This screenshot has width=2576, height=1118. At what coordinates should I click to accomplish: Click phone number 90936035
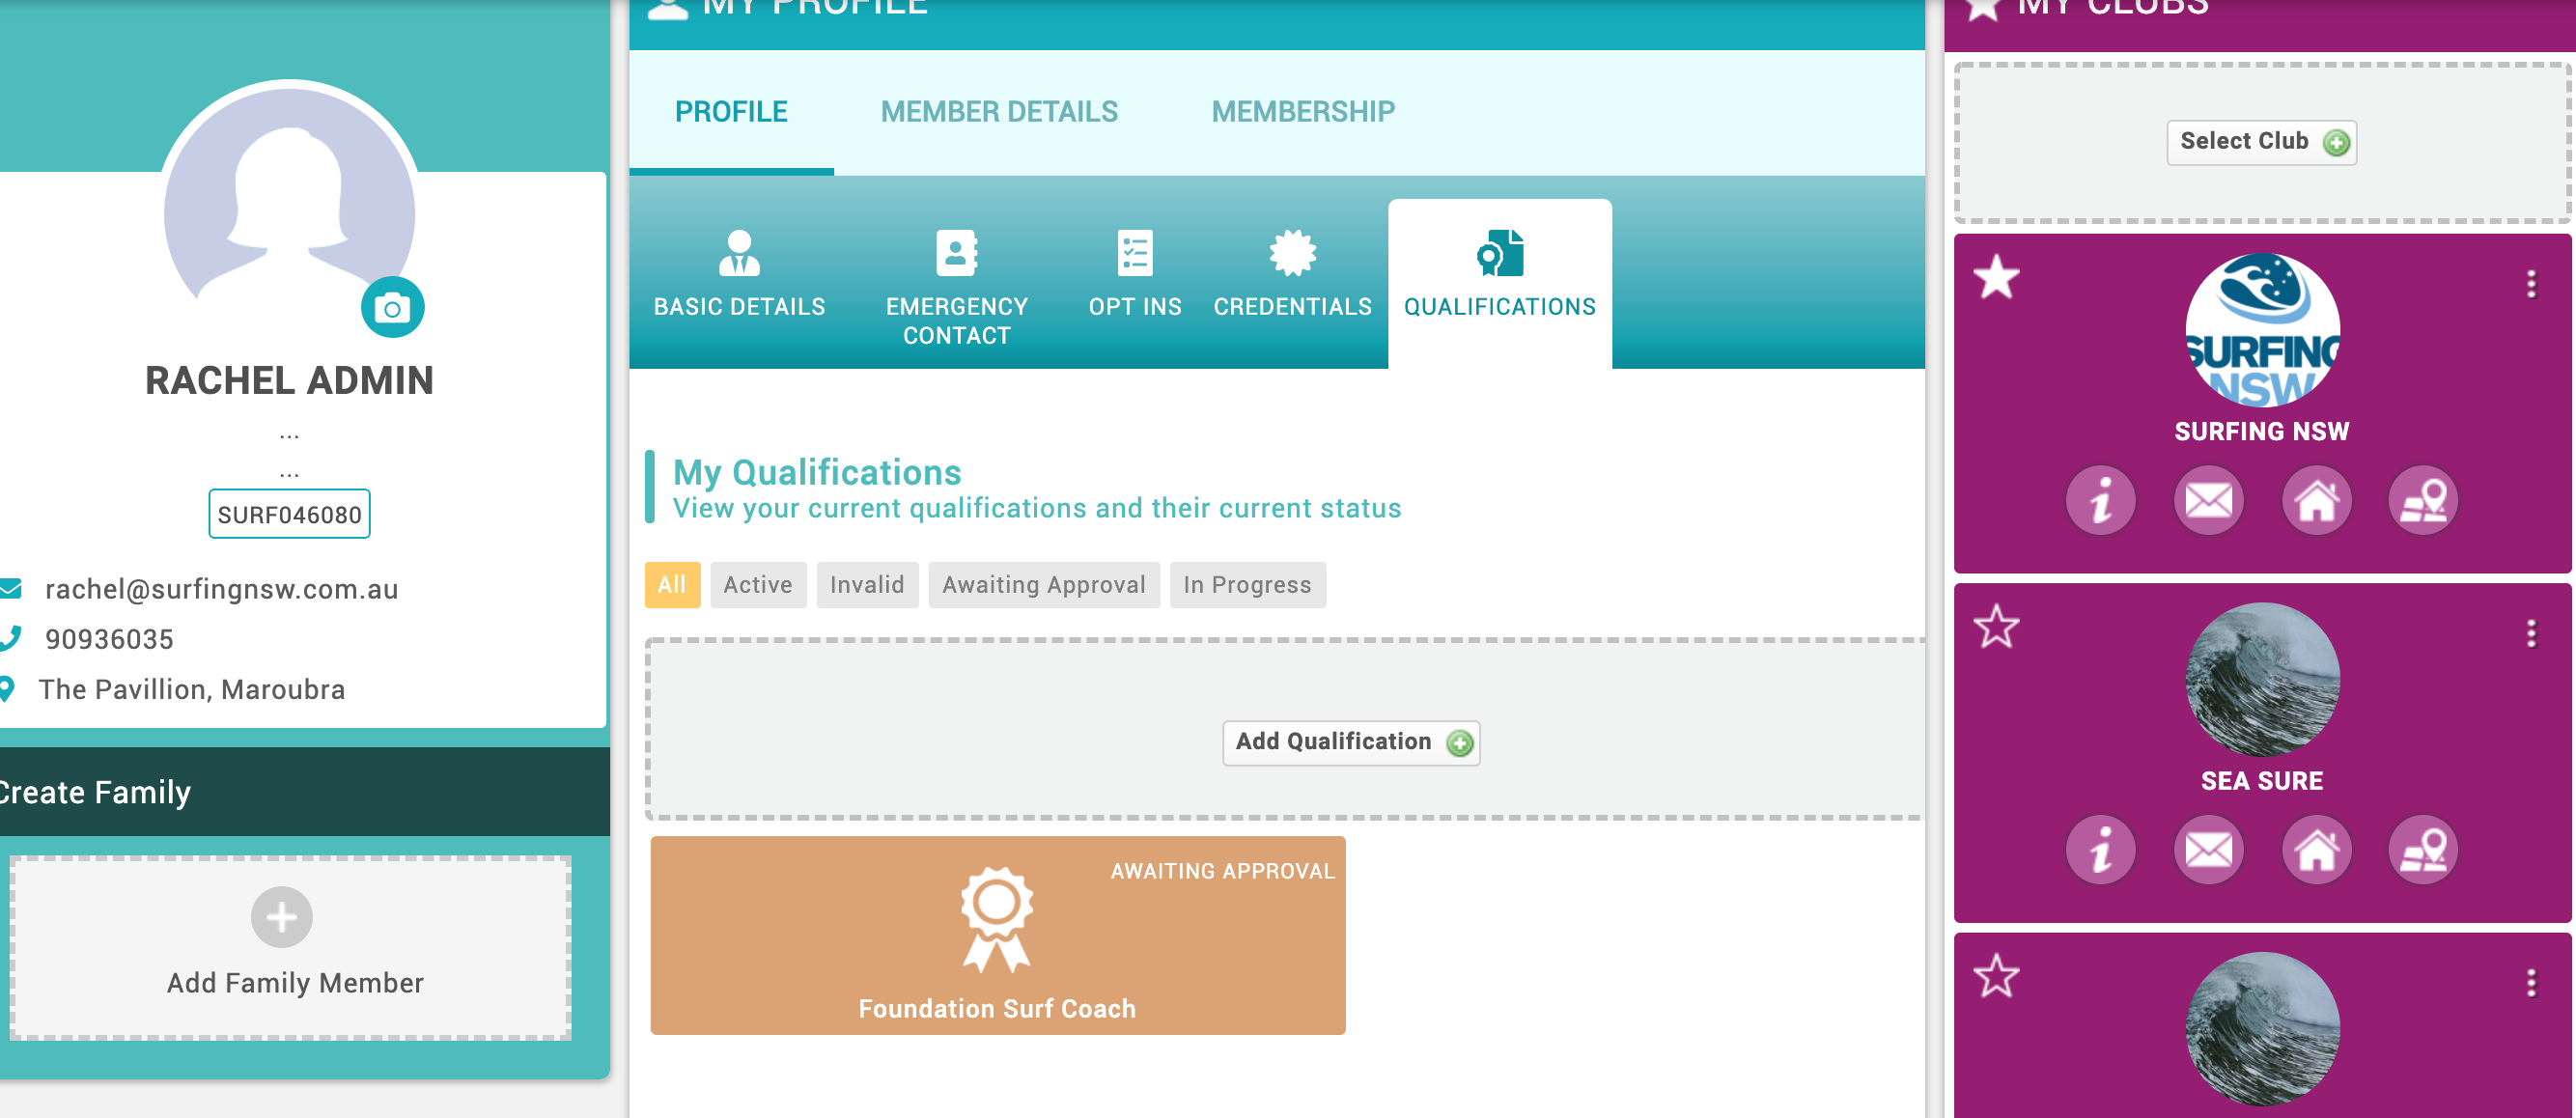point(109,639)
